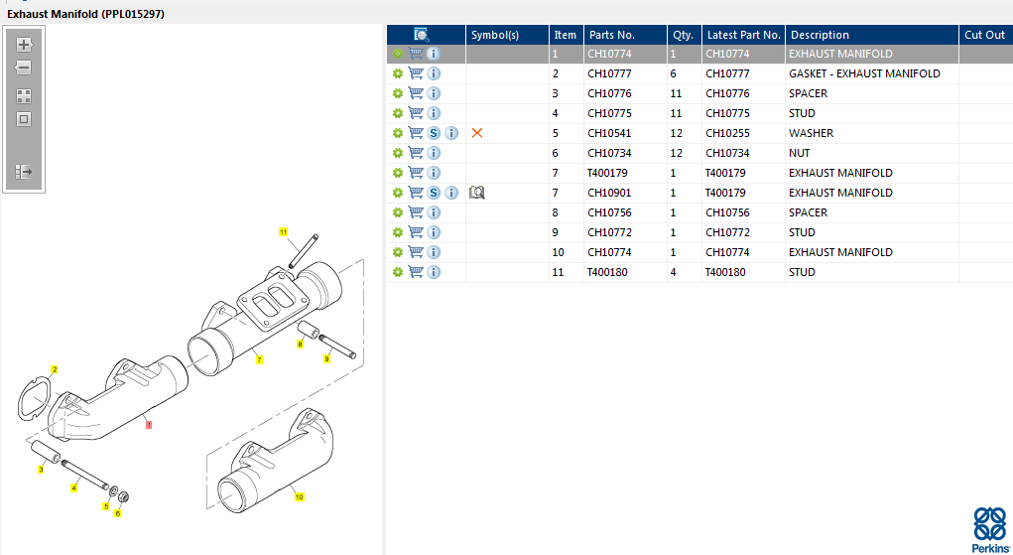Fit diagram to window with grid icon
Viewport: 1013px width, 555px height.
coord(24,96)
